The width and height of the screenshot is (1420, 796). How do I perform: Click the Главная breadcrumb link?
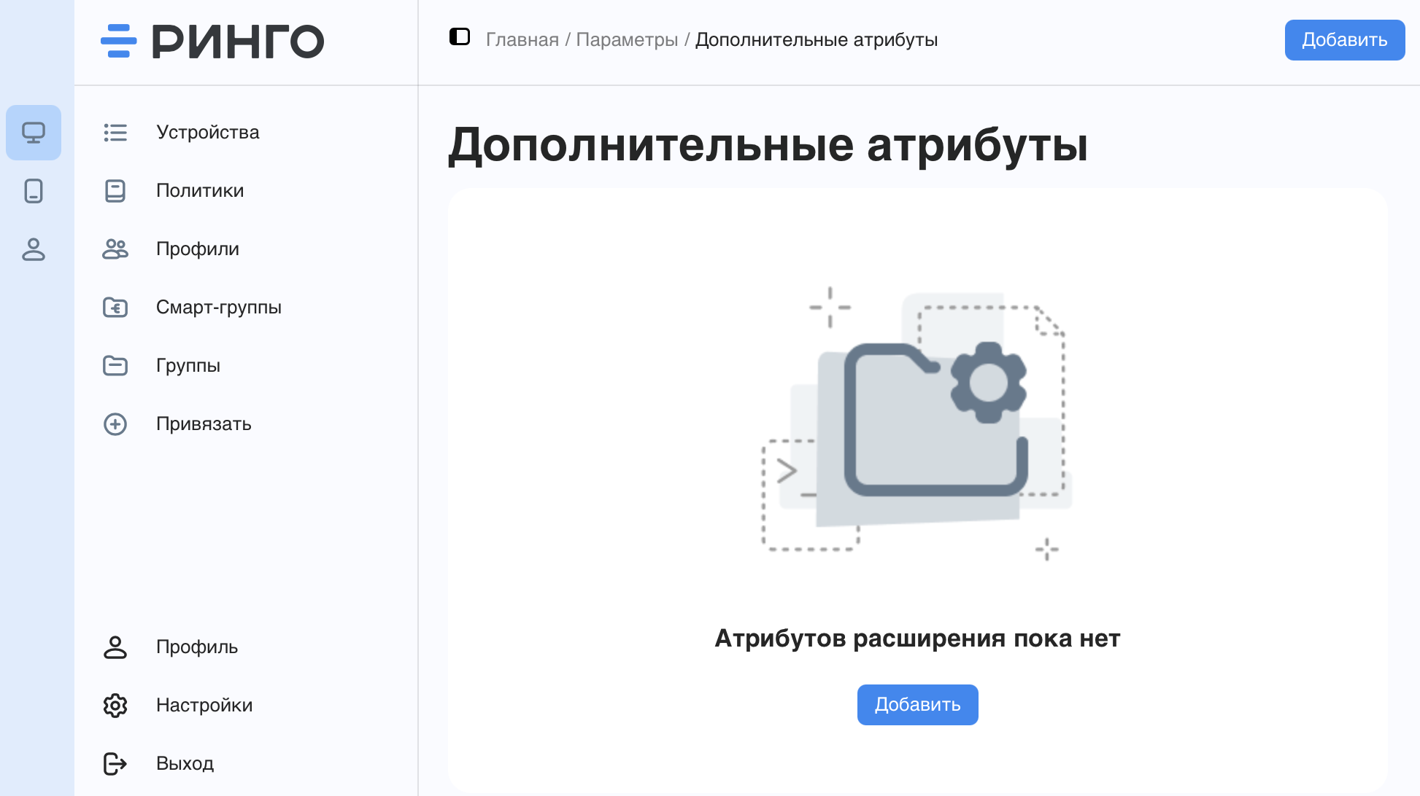(x=522, y=40)
